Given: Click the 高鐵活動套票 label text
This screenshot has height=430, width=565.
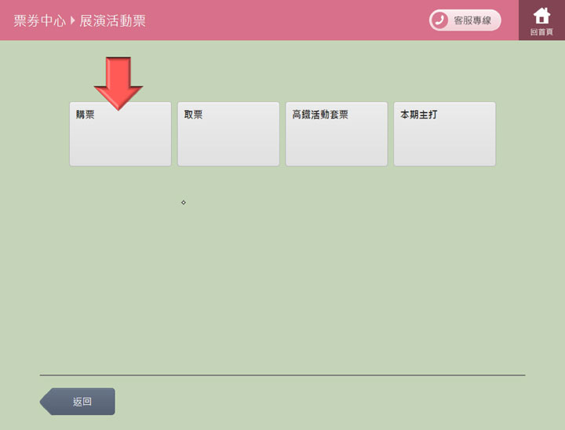Looking at the screenshot, I should (320, 115).
